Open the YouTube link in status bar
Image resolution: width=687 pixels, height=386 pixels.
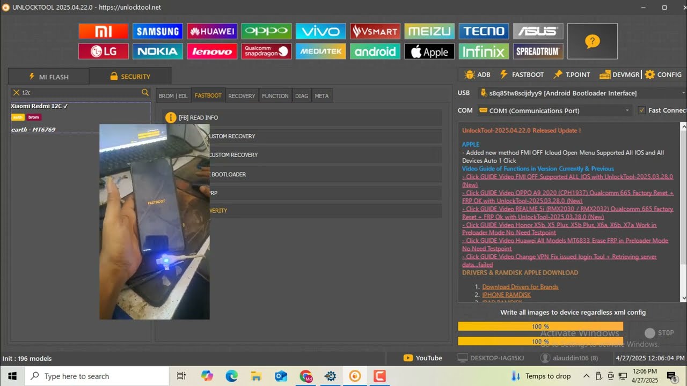point(423,358)
